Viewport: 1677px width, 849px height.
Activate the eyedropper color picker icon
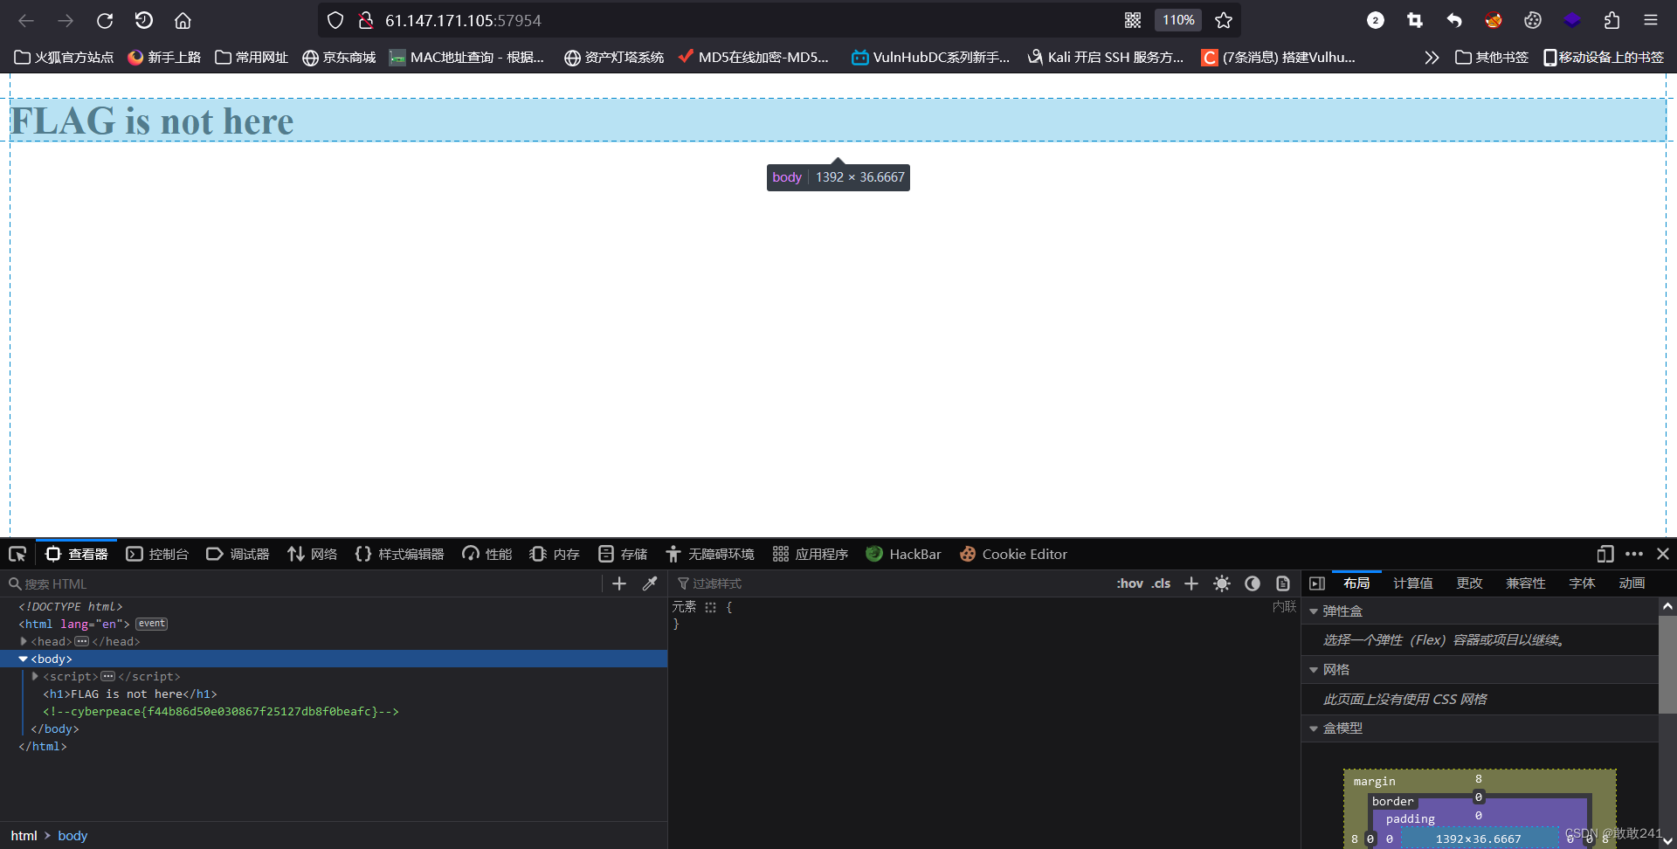[x=651, y=583]
